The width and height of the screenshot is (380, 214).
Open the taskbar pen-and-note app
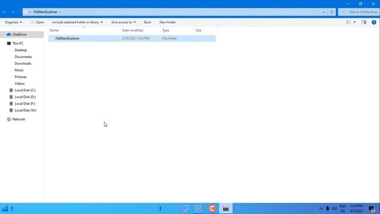198,209
